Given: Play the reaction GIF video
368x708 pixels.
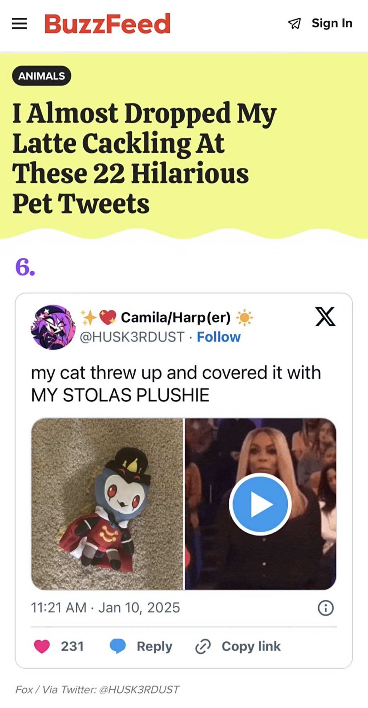Looking at the screenshot, I should [x=260, y=504].
